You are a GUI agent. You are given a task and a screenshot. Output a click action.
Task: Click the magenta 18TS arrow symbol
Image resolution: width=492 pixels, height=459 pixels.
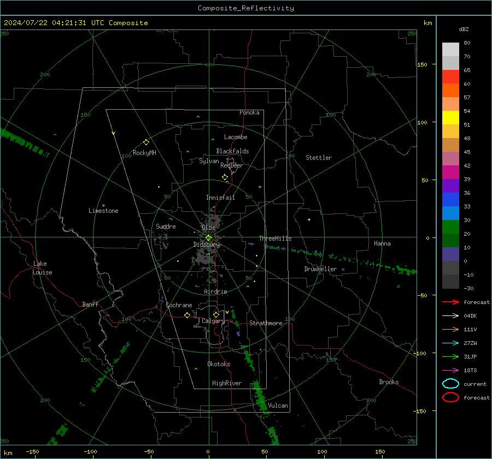(450, 371)
